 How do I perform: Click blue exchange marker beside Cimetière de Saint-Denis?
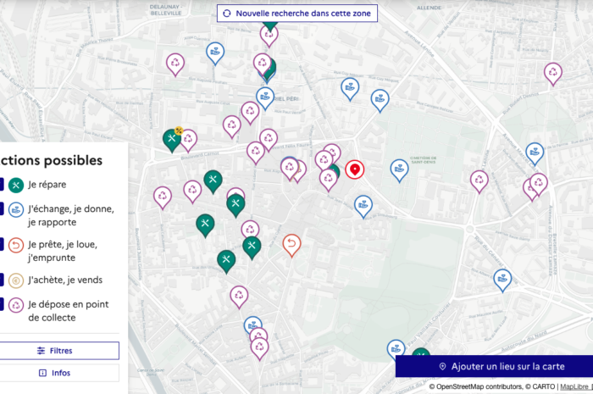399,169
